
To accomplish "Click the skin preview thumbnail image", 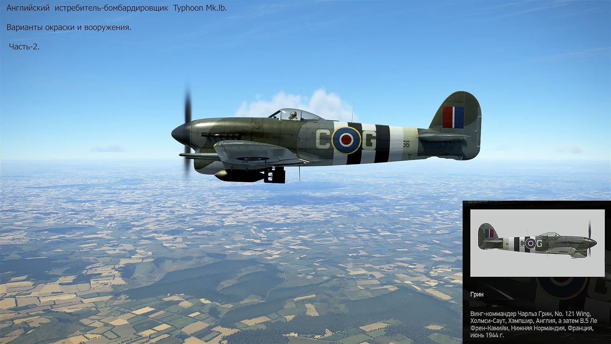I will pos(537,243).
